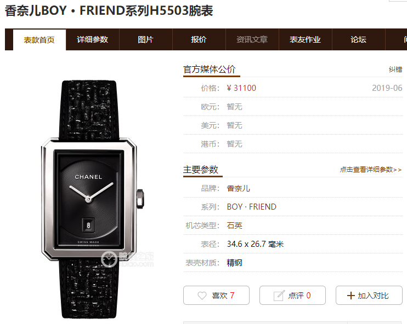Open the 表款首页 tab
This screenshot has width=407, height=324.
point(39,39)
